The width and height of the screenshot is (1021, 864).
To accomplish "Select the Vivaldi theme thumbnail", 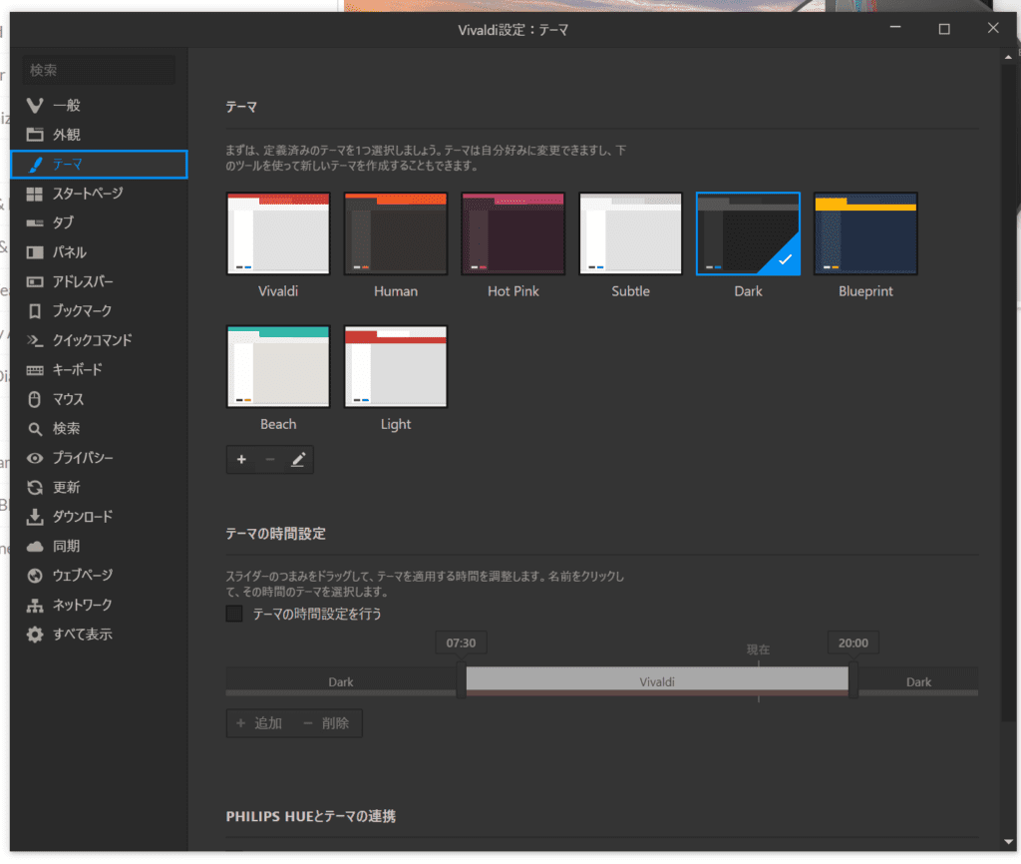I will pos(278,233).
